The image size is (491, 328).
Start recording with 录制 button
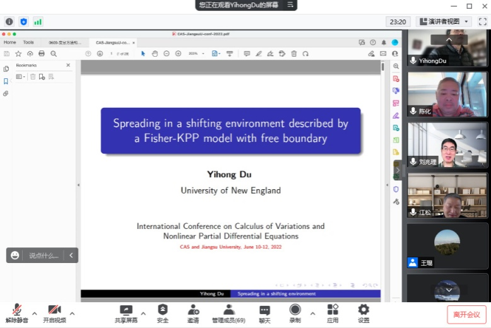(295, 313)
